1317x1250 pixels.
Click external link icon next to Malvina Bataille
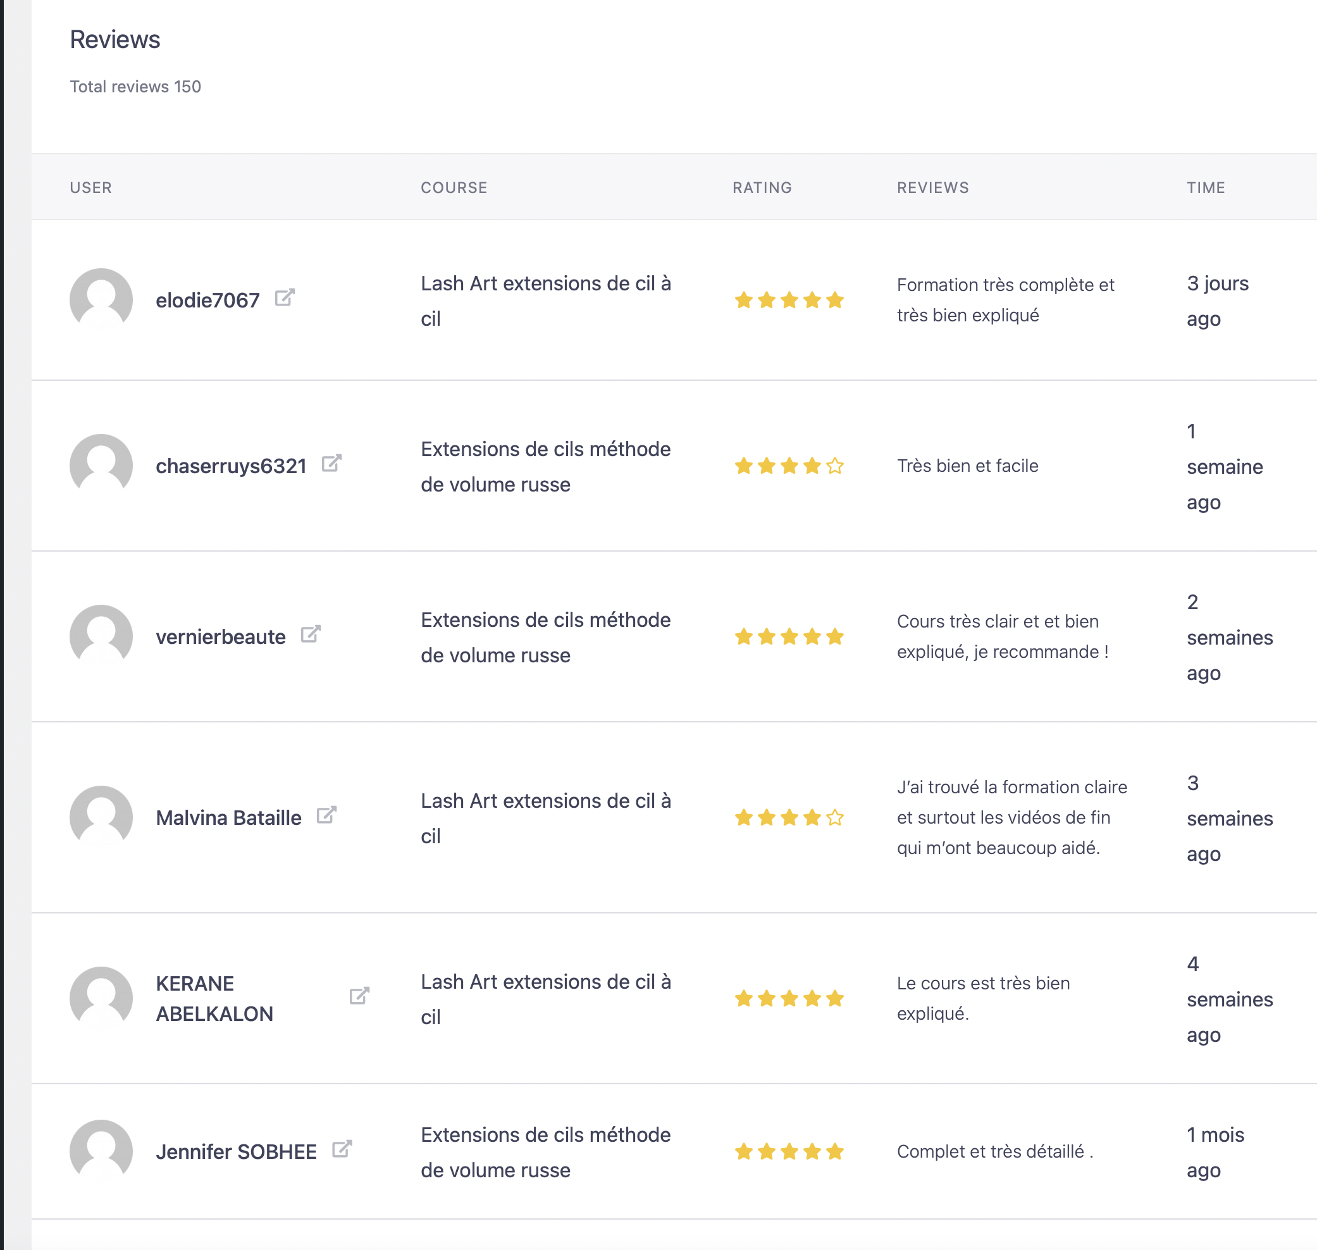(326, 815)
